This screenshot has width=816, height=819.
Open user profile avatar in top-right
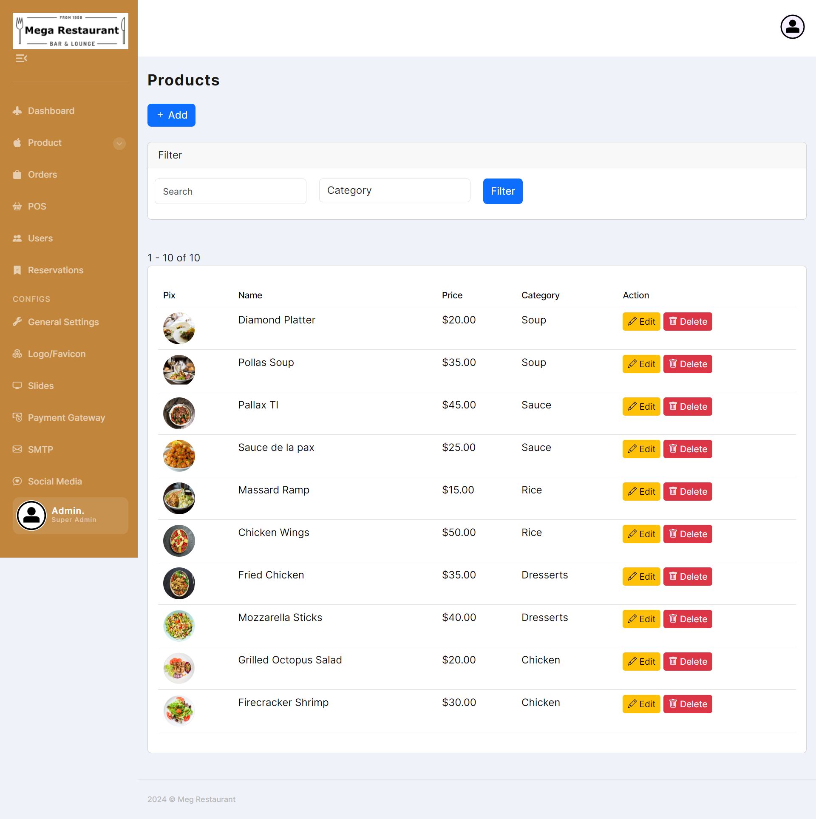tap(792, 27)
